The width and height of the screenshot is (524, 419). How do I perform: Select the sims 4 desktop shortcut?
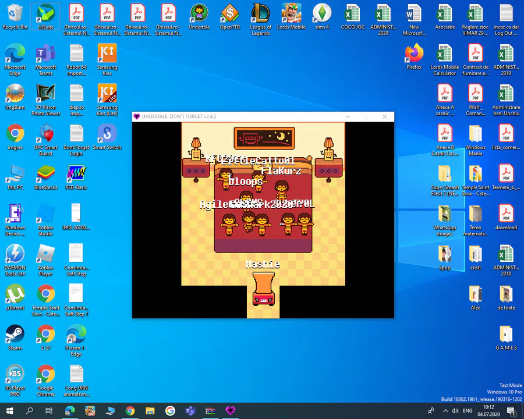tap(322, 17)
